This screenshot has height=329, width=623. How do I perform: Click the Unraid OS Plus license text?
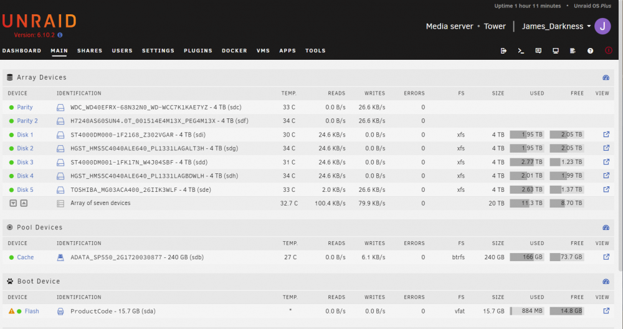[592, 6]
